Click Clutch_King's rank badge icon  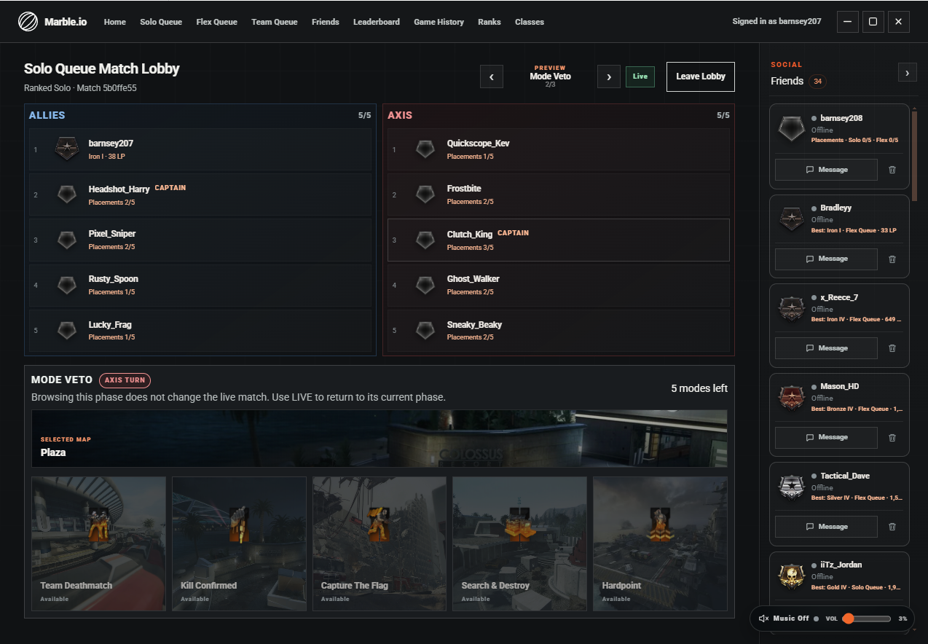425,240
